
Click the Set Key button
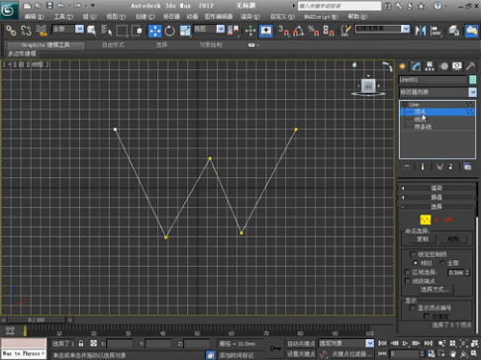[x=301, y=354]
